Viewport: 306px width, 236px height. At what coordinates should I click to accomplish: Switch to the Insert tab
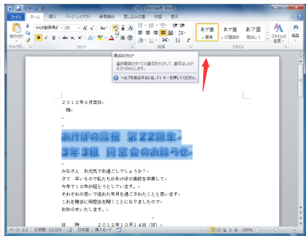52,17
